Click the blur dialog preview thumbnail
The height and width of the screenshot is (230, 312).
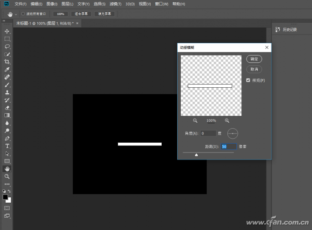click(x=211, y=85)
